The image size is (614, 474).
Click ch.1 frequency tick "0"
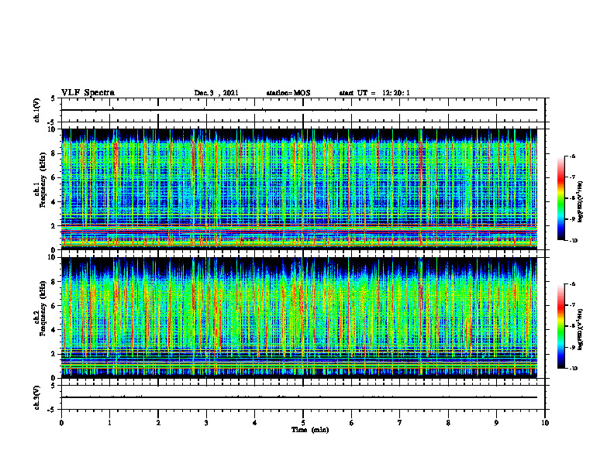pos(53,250)
